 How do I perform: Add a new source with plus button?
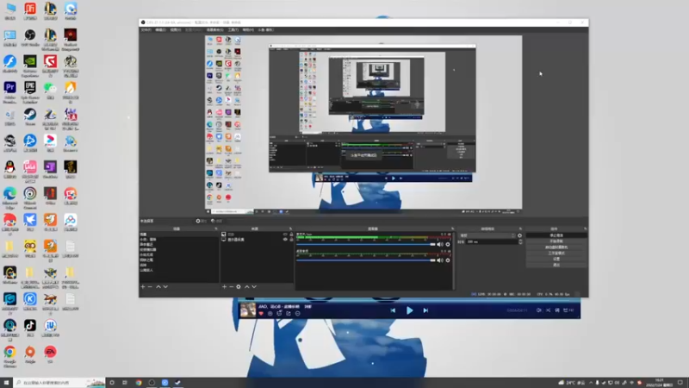224,287
